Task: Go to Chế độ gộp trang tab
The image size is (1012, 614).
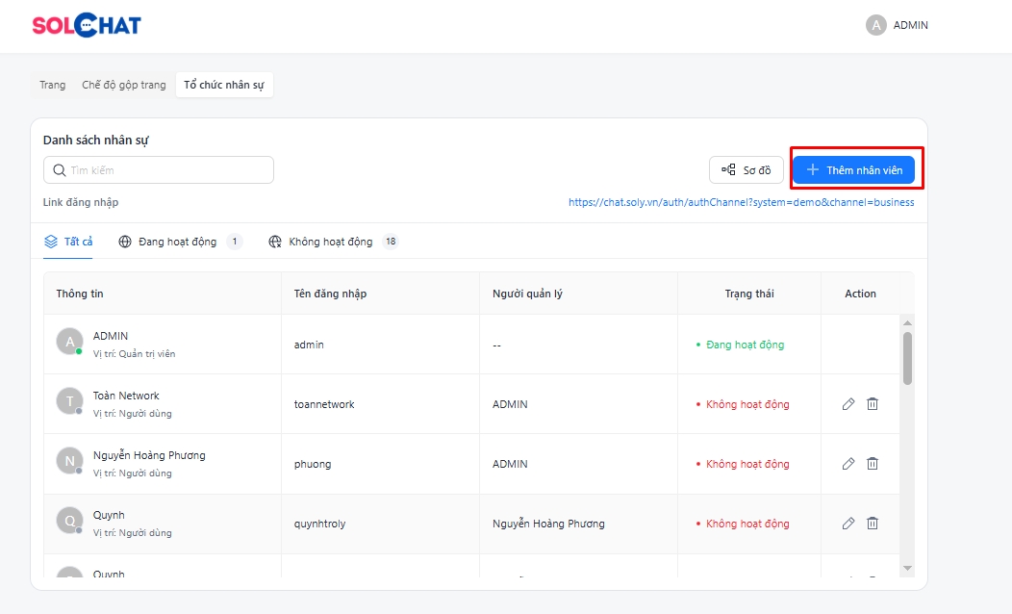Action: click(x=124, y=85)
